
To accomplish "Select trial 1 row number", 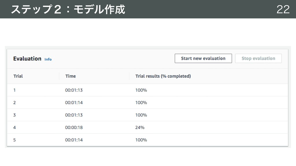I will (x=14, y=90).
